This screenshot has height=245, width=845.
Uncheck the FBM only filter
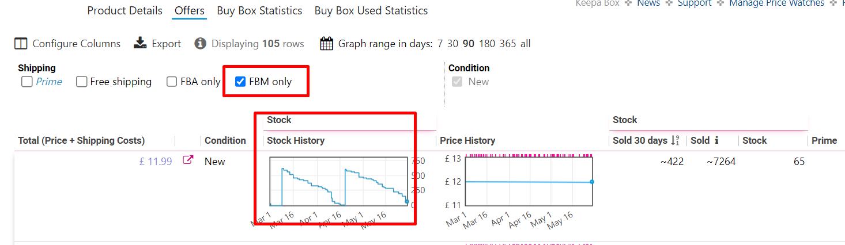(x=240, y=82)
